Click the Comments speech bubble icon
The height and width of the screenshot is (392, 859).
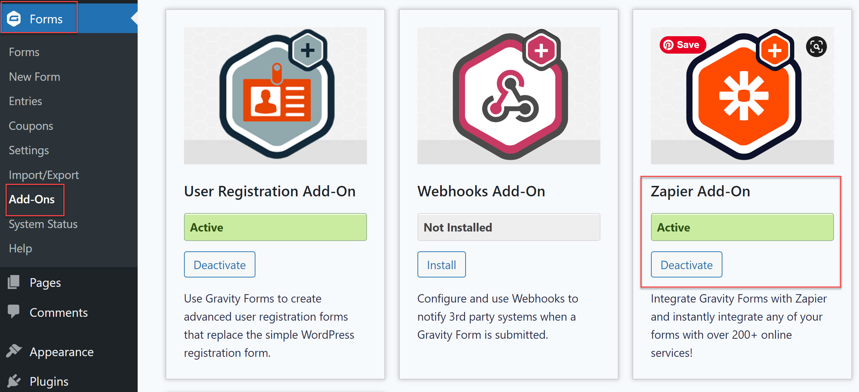click(x=14, y=312)
